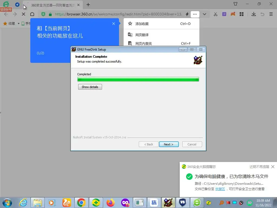Image resolution: width=277 pixels, height=208 pixels.
Task: Open media player taskbar icon
Action: pos(52,203)
